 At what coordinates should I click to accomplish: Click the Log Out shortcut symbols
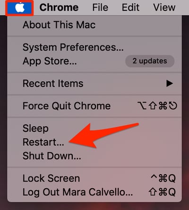[162, 192]
